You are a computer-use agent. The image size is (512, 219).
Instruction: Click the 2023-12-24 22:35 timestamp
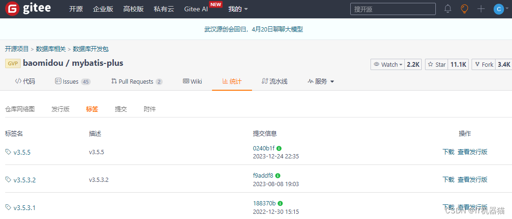point(276,156)
